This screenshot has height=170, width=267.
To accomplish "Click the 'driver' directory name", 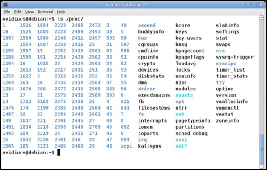I will tap(147, 89).
